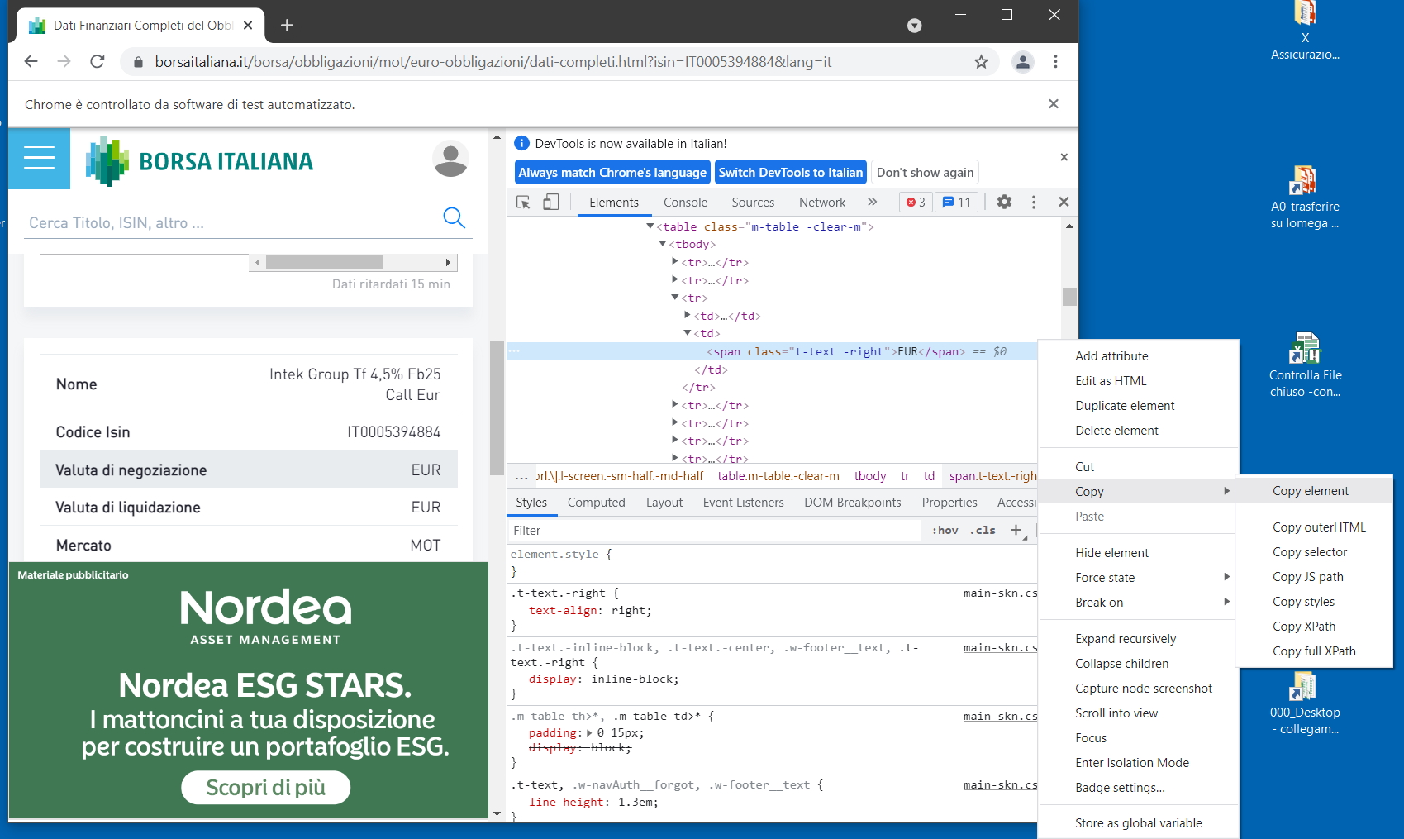
Task: Click the Borsa Italiana logo
Action: coord(199,161)
